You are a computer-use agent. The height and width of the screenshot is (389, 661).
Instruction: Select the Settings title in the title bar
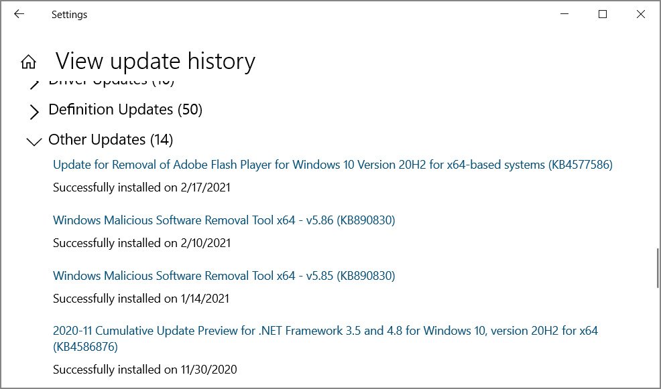point(69,14)
